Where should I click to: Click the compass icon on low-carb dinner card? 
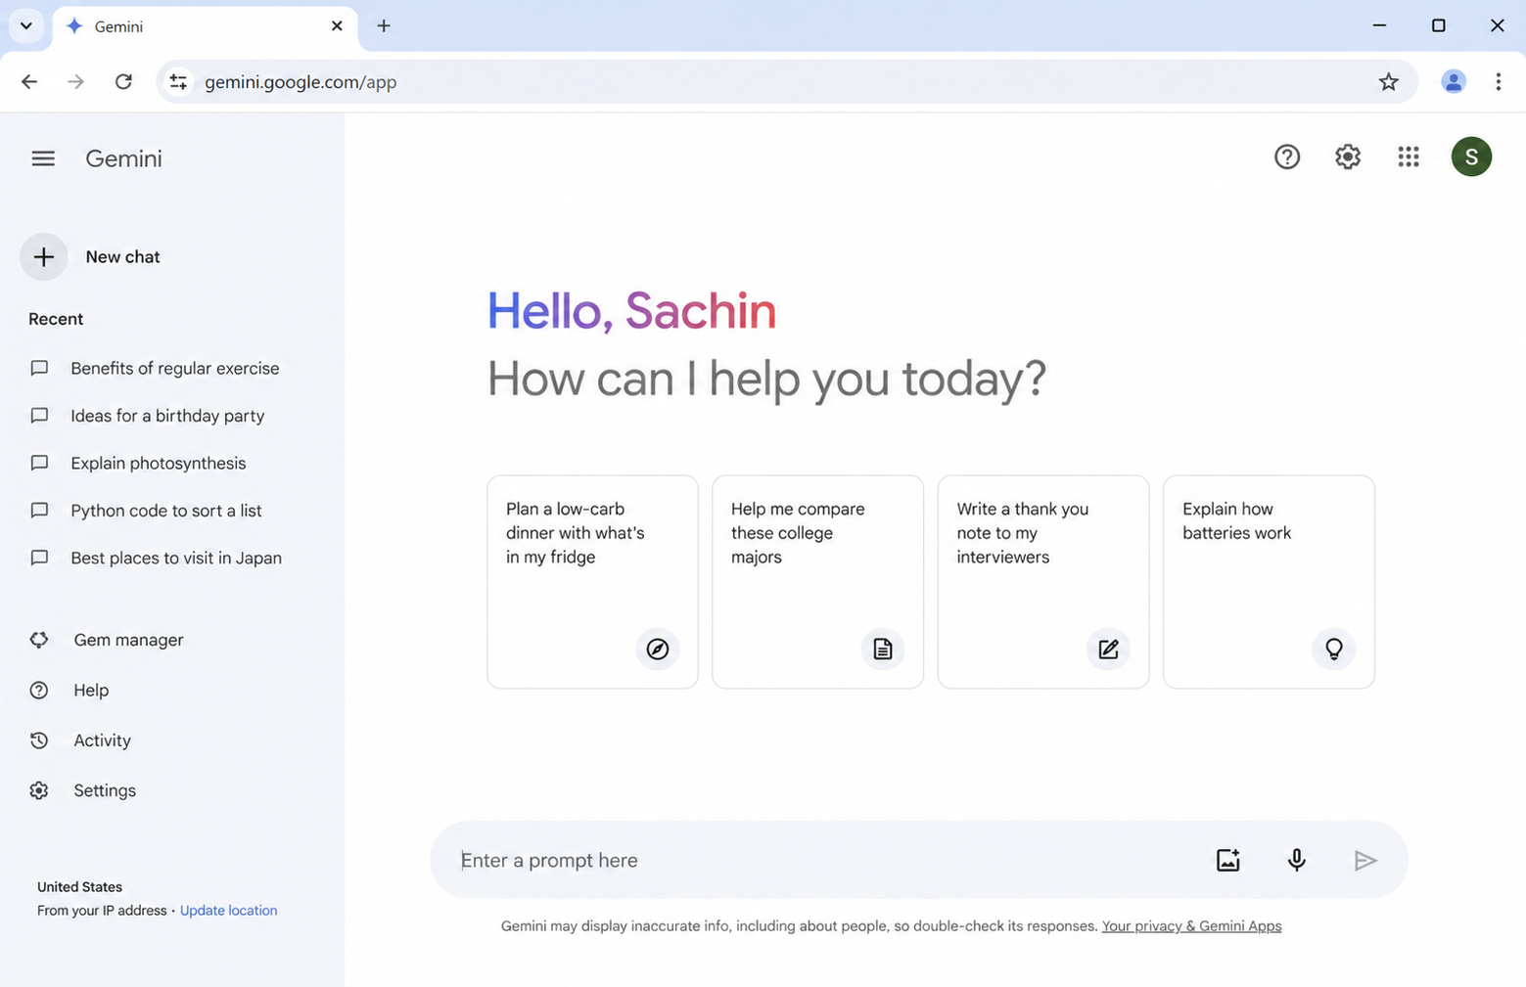click(x=658, y=649)
